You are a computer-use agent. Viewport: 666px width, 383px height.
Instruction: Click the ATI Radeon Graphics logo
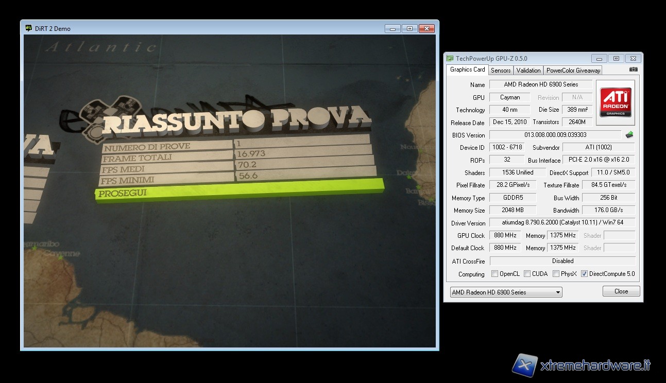615,102
